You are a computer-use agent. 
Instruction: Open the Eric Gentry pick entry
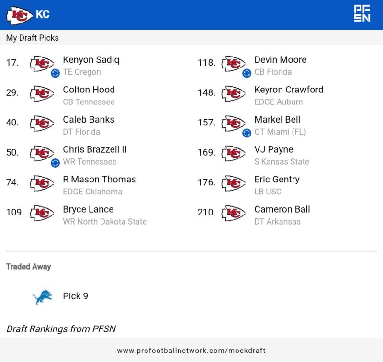[277, 180]
